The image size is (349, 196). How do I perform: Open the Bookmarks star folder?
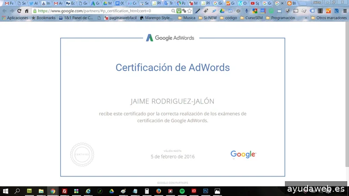[x=43, y=18]
